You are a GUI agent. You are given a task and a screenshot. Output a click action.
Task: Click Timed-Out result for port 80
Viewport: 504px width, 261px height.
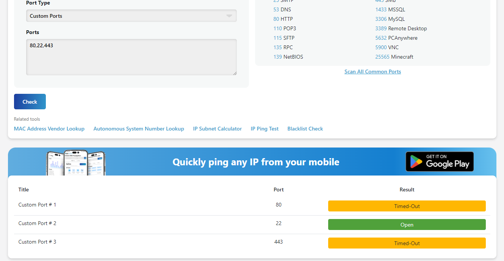pyautogui.click(x=407, y=206)
